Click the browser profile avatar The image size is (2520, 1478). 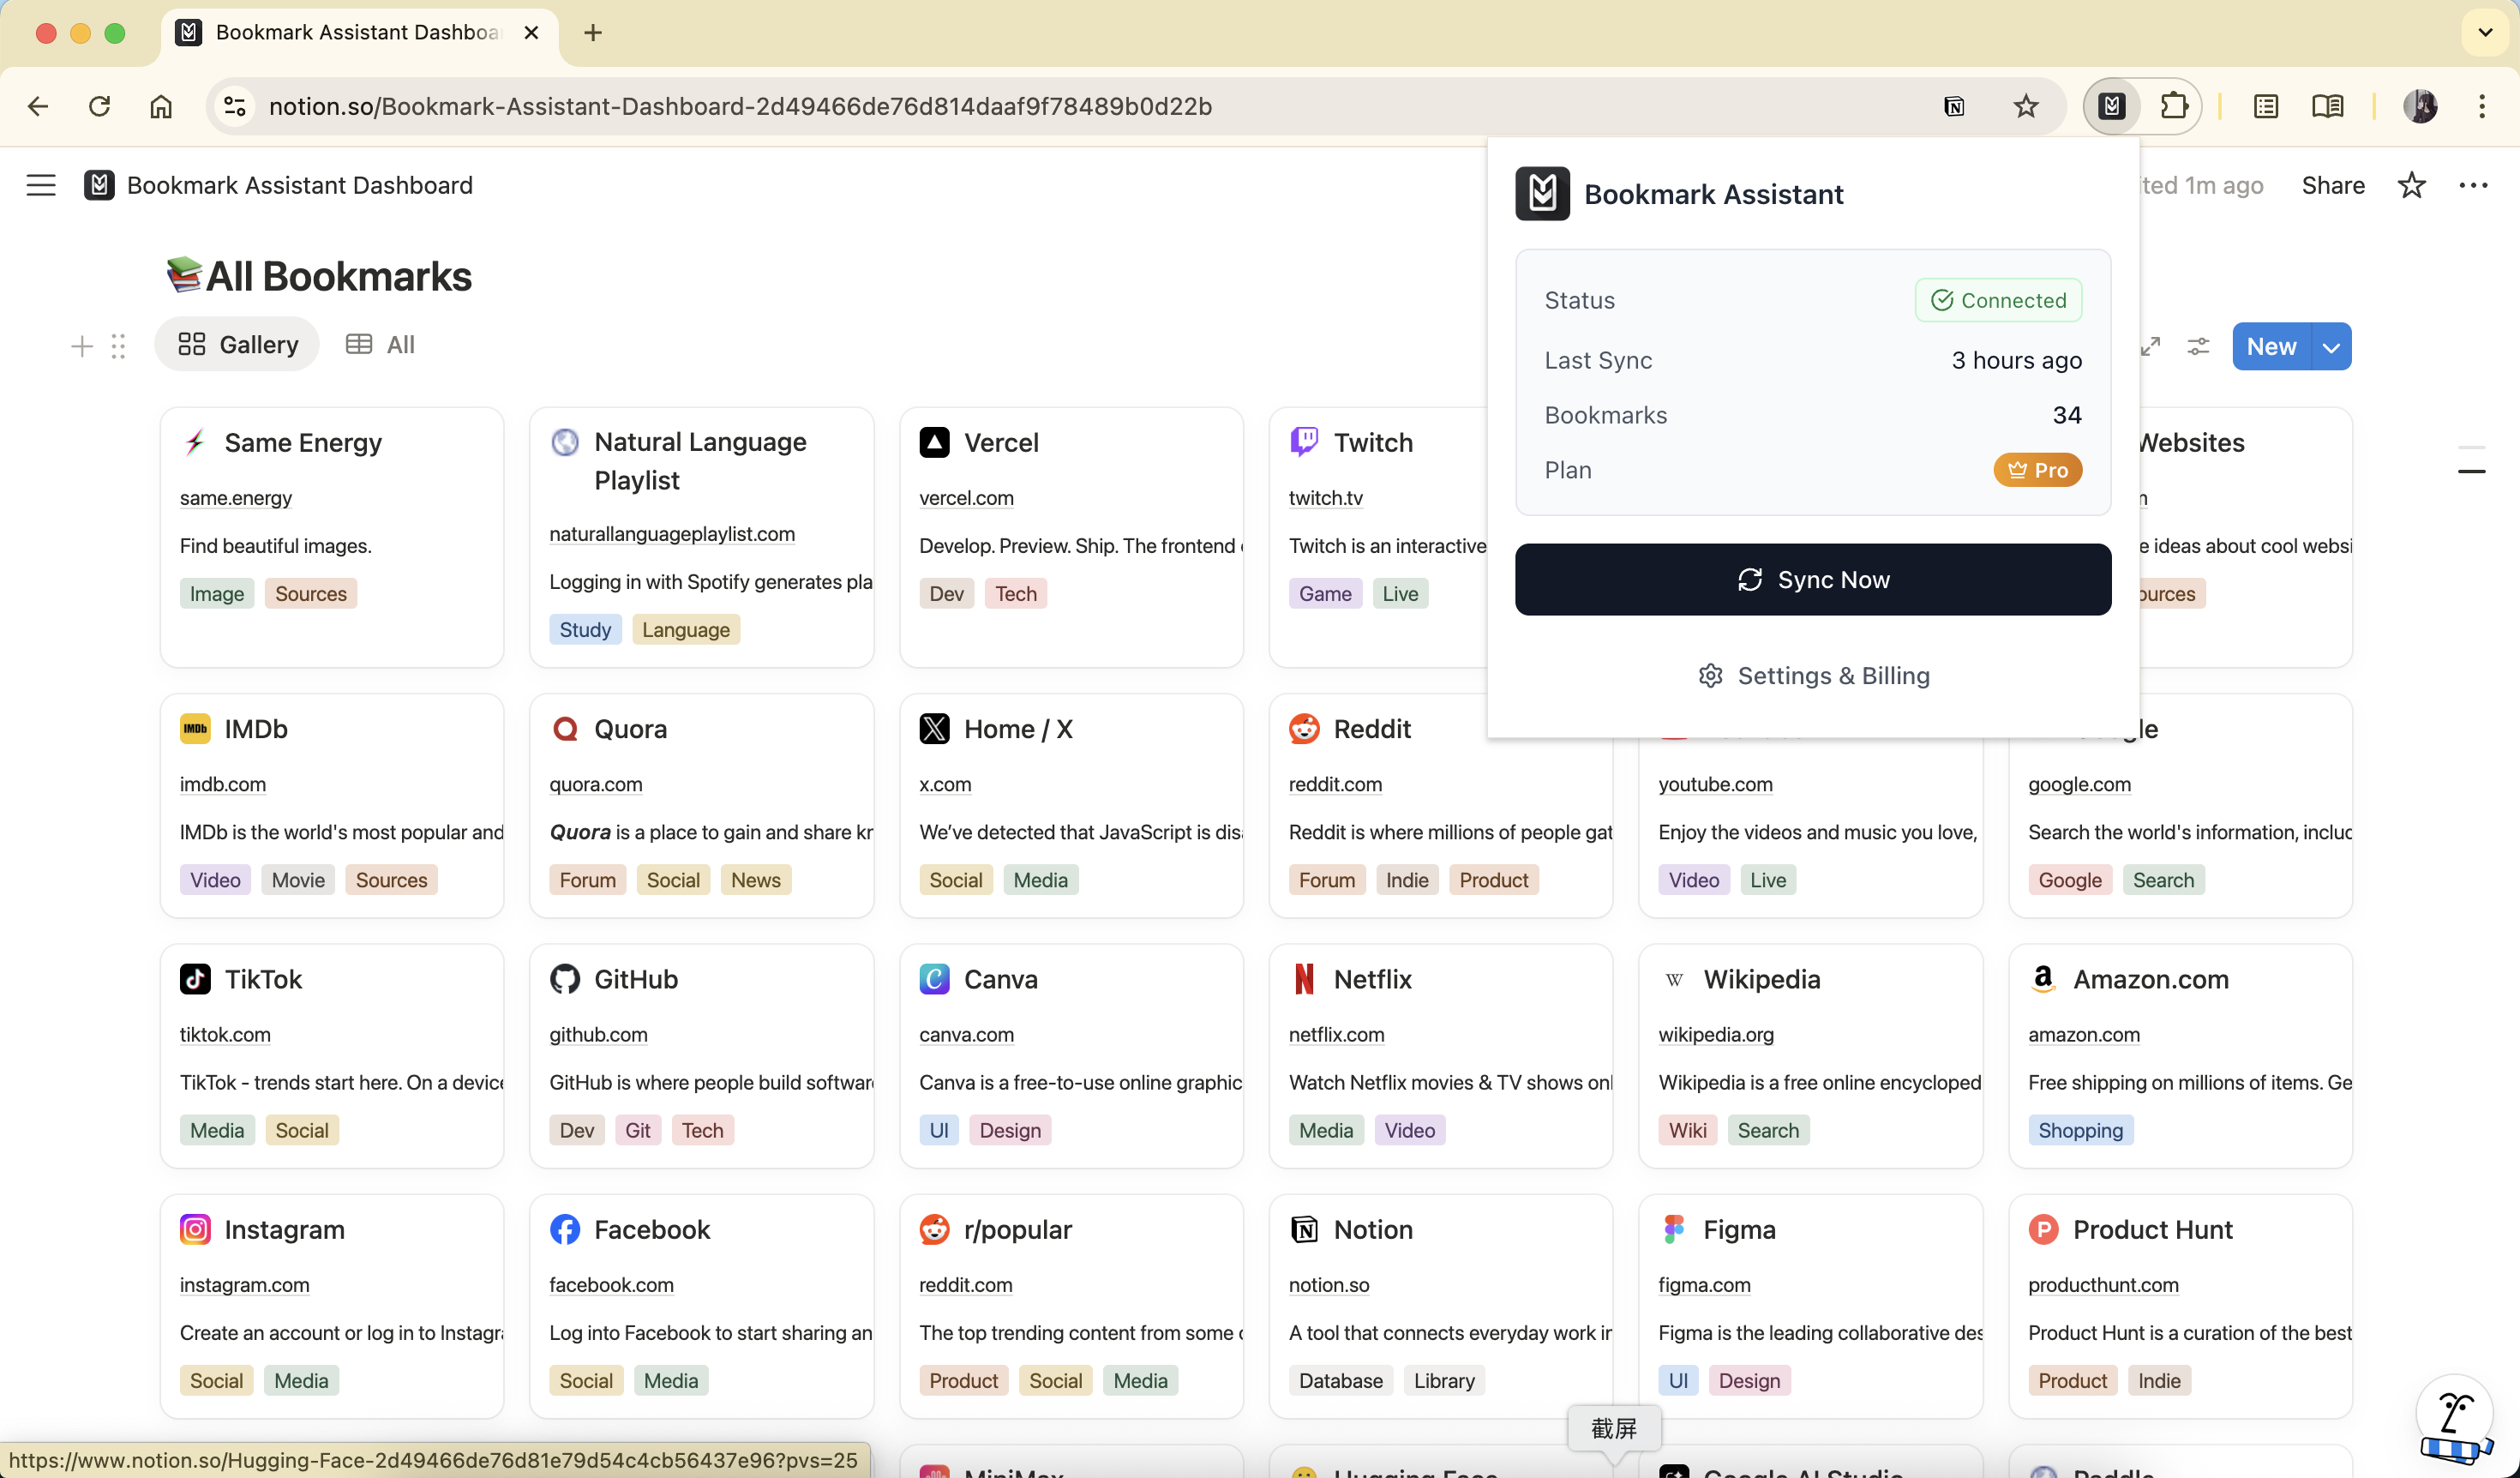click(2422, 107)
